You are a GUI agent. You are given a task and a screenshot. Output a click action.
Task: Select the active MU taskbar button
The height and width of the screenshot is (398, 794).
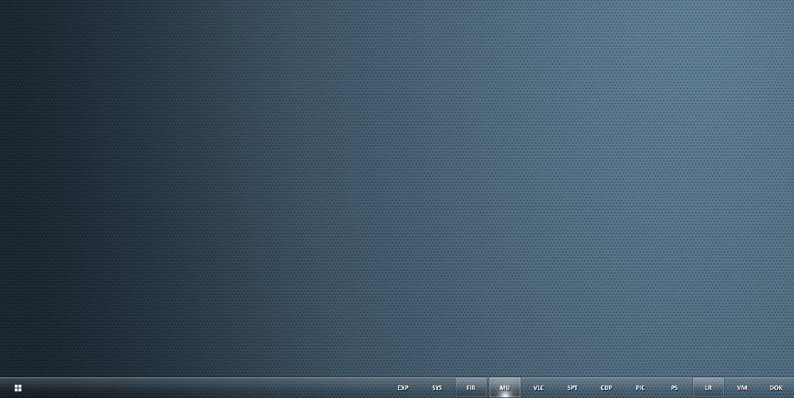coord(505,388)
